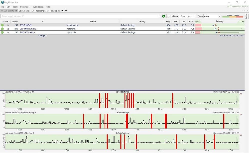Click the green status circle for netcup.de

[2, 32]
